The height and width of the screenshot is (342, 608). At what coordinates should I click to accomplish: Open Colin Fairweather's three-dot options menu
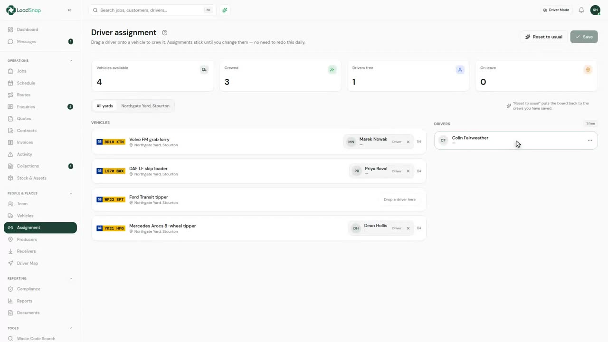click(590, 140)
